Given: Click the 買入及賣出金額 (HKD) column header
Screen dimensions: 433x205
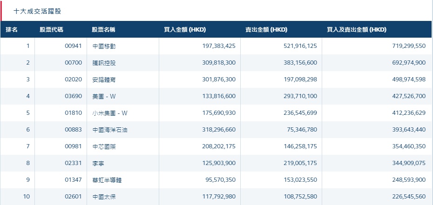Looking at the screenshot, I should 357,30.
